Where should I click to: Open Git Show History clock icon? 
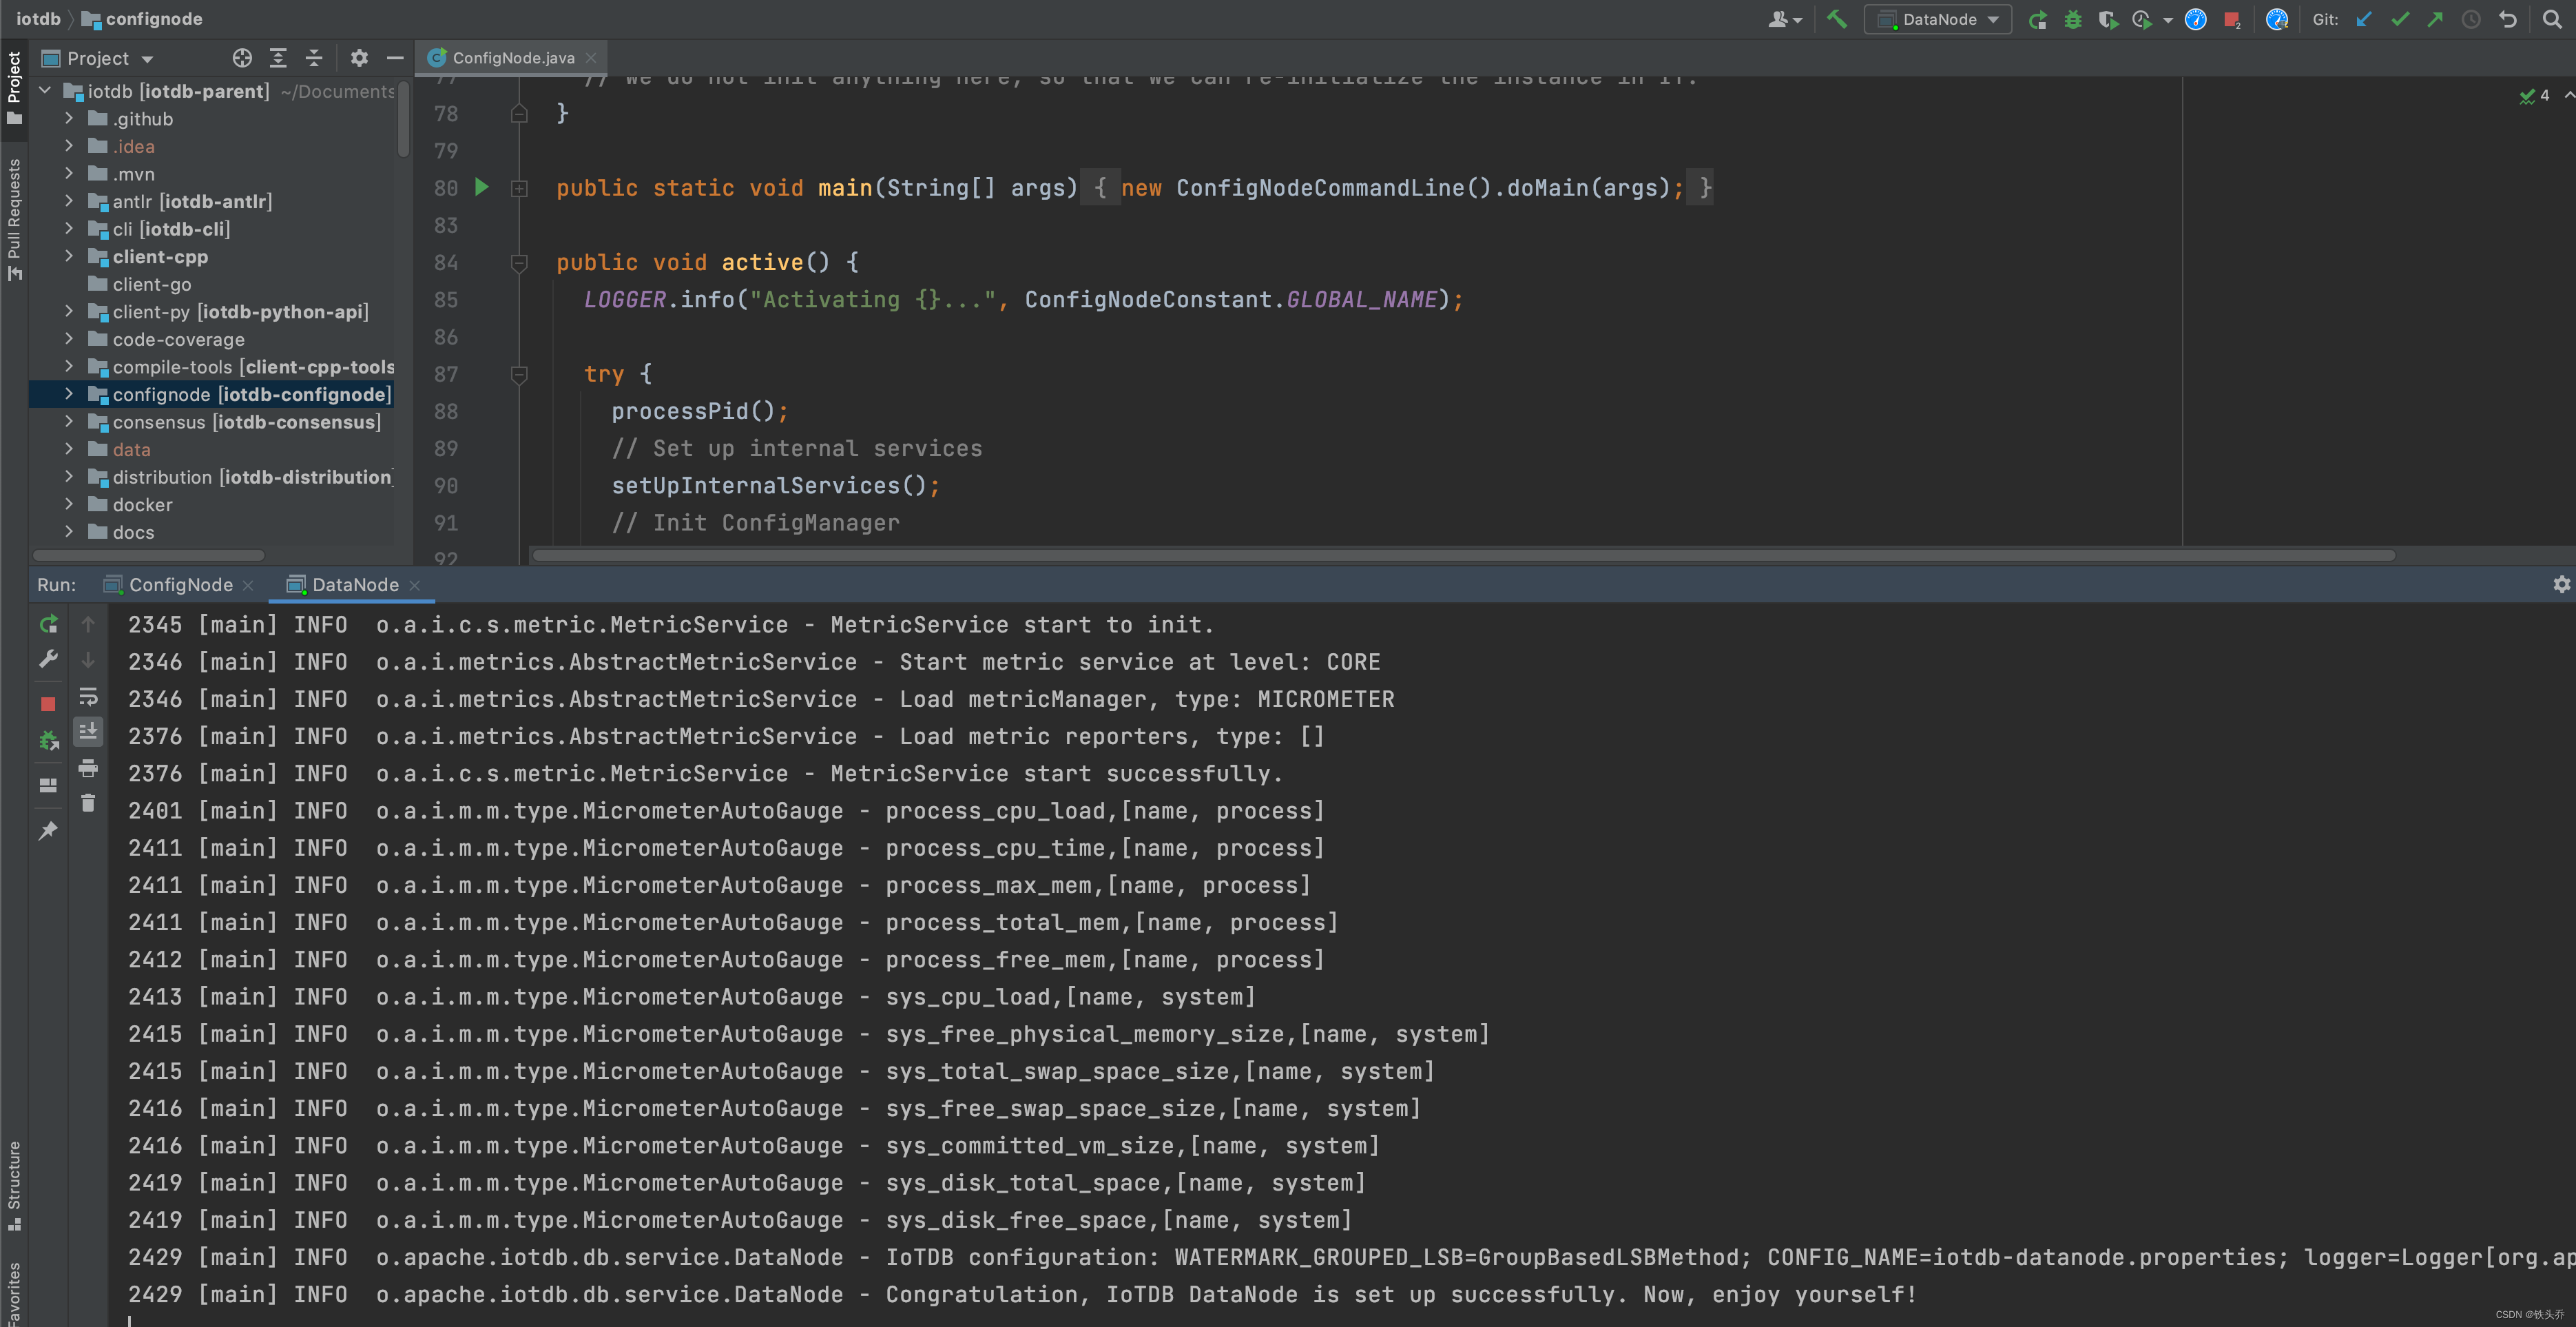pyautogui.click(x=2471, y=19)
